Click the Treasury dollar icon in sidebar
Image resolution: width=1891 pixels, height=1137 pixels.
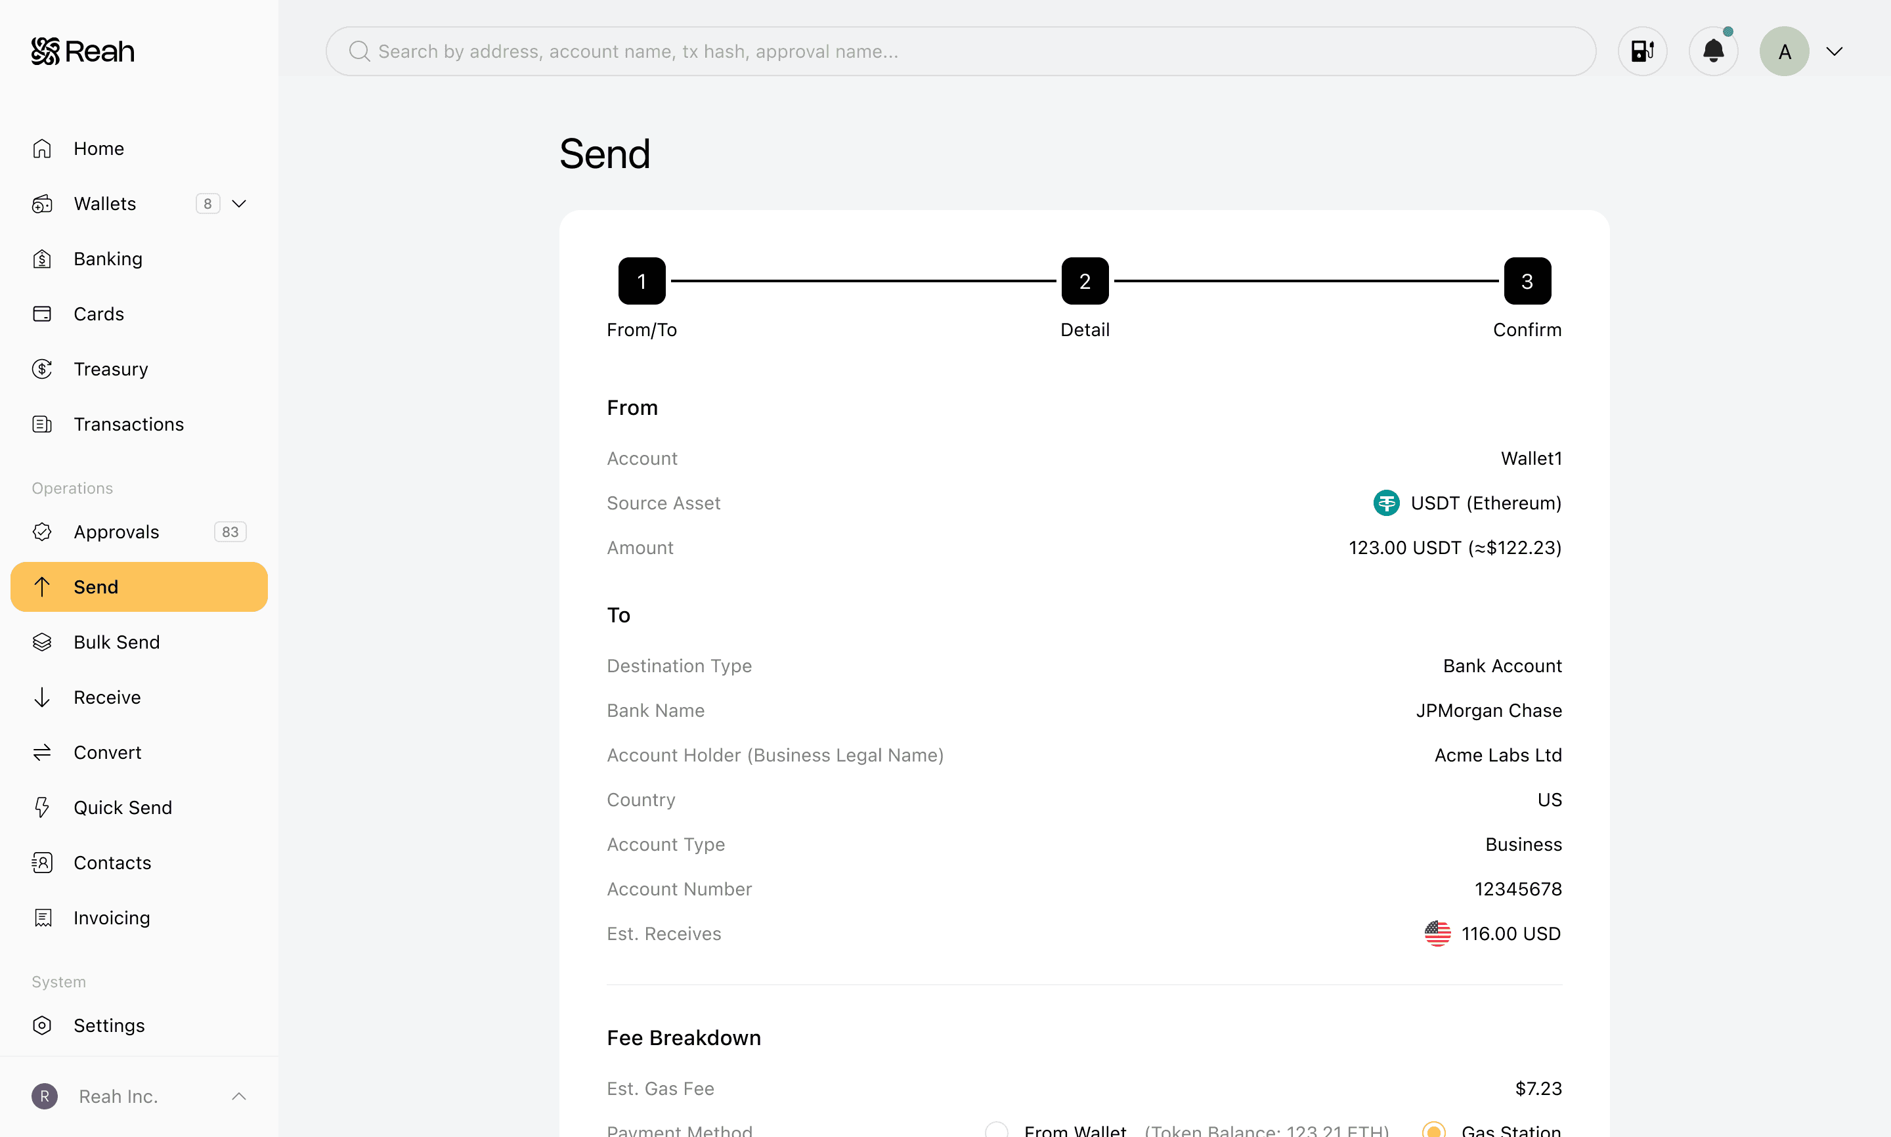pyautogui.click(x=42, y=370)
